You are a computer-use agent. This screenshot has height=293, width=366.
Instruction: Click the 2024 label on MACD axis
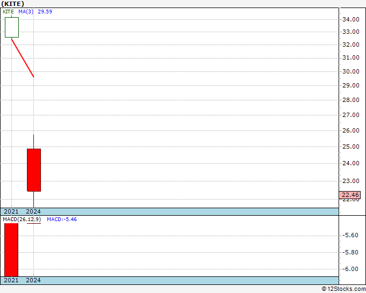(x=33, y=280)
